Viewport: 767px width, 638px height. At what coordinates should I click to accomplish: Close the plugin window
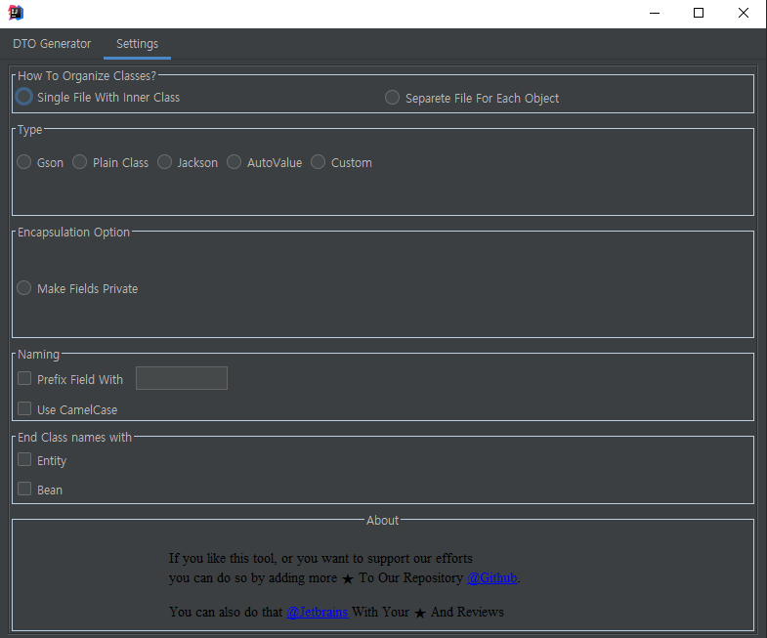click(x=743, y=14)
